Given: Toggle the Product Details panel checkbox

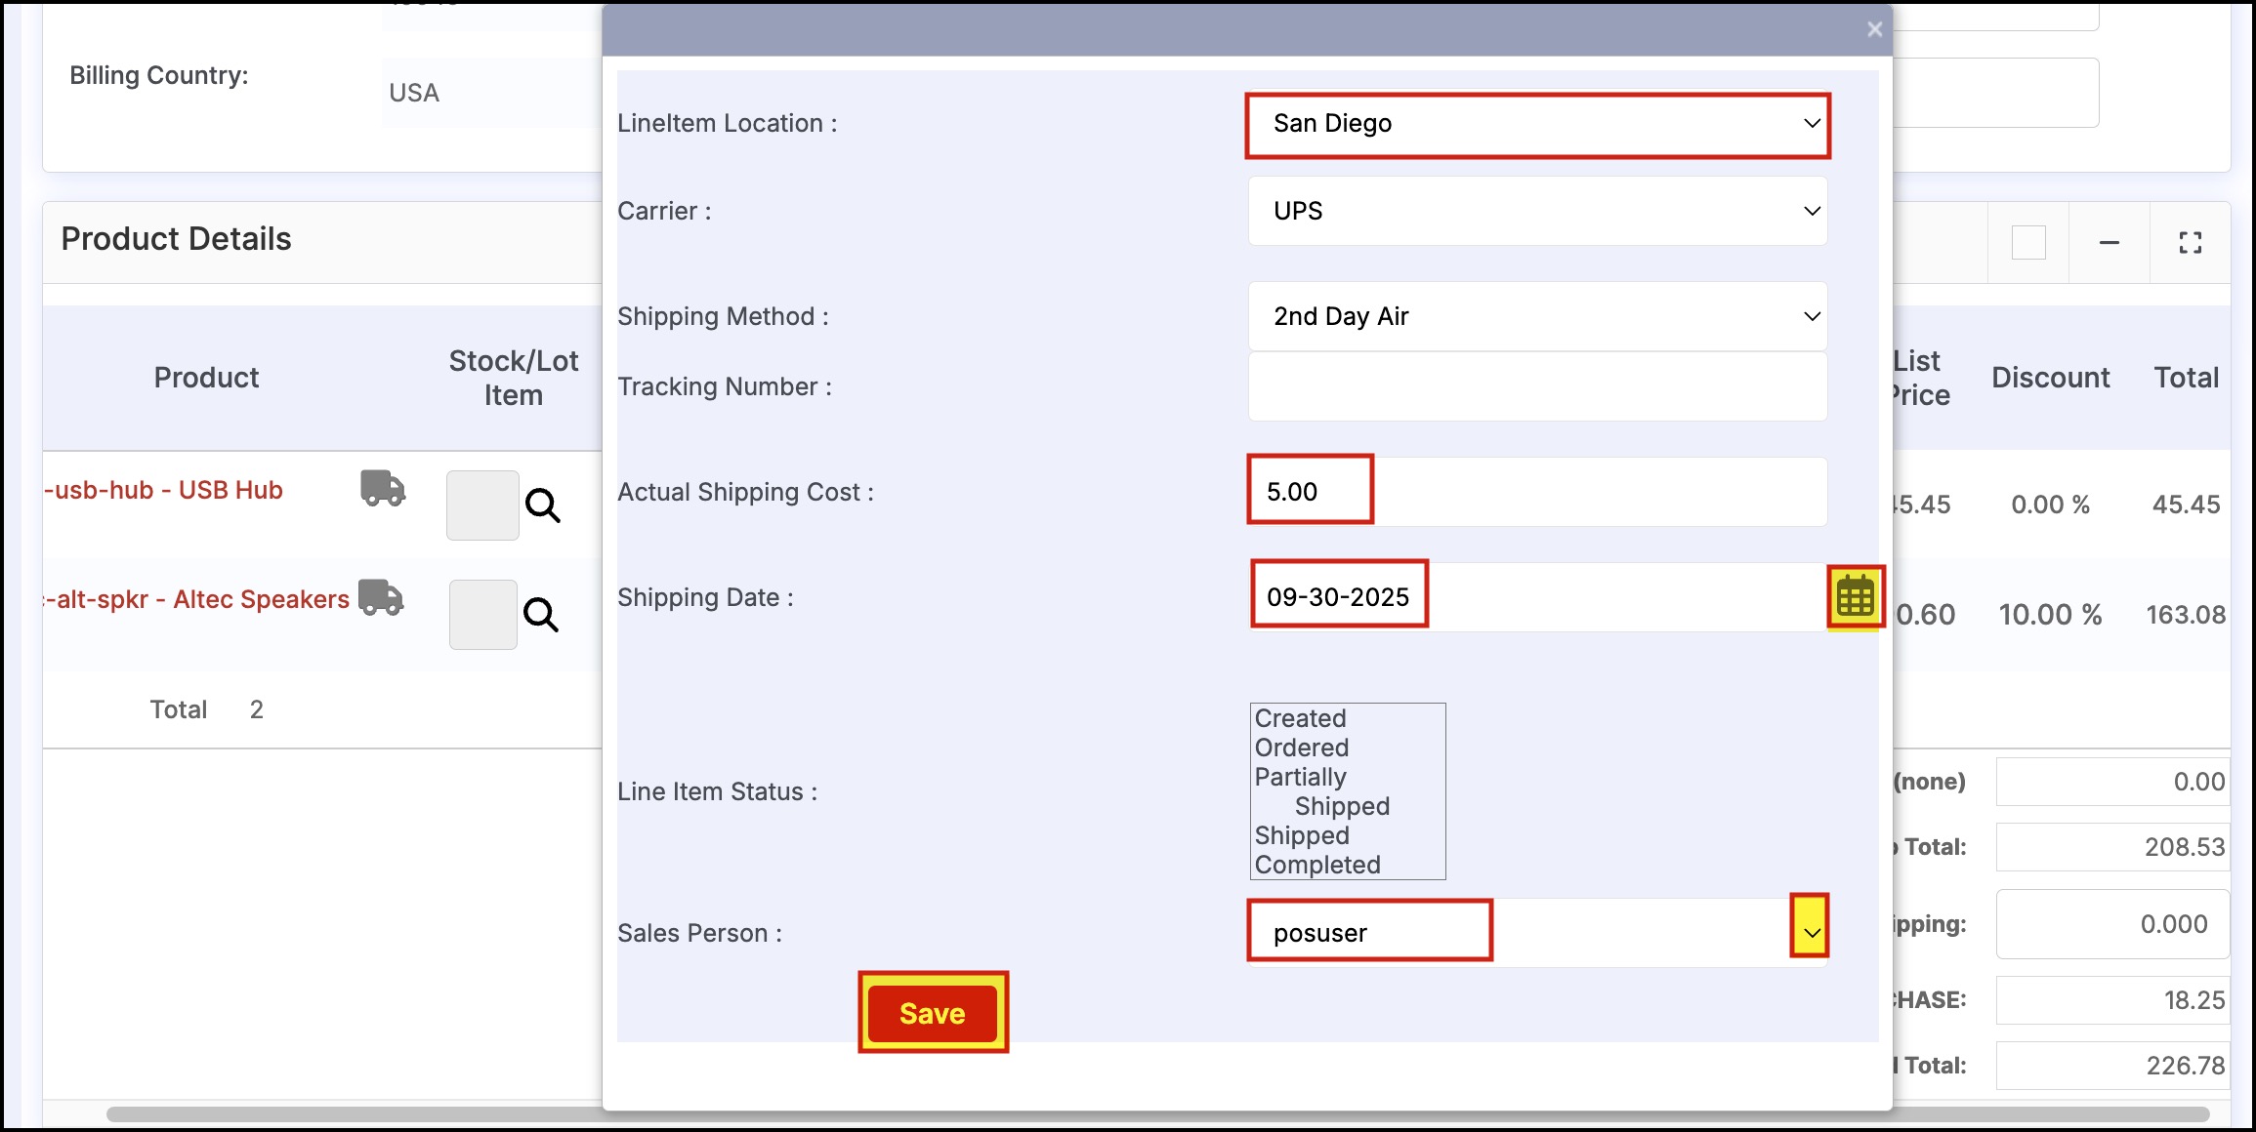Looking at the screenshot, I should pos(2028,242).
